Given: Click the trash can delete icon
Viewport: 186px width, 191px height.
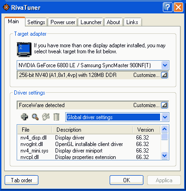Looking at the screenshot, I should pos(56,117).
